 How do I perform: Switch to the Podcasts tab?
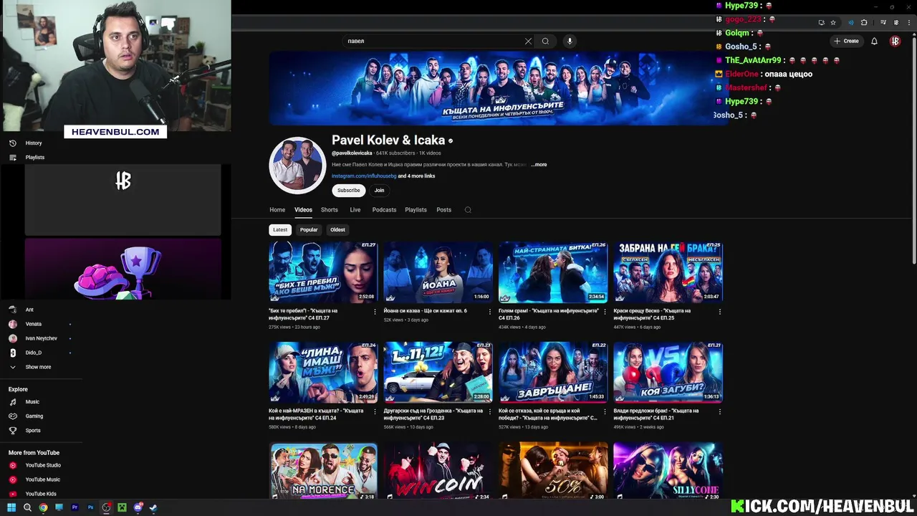pos(384,210)
